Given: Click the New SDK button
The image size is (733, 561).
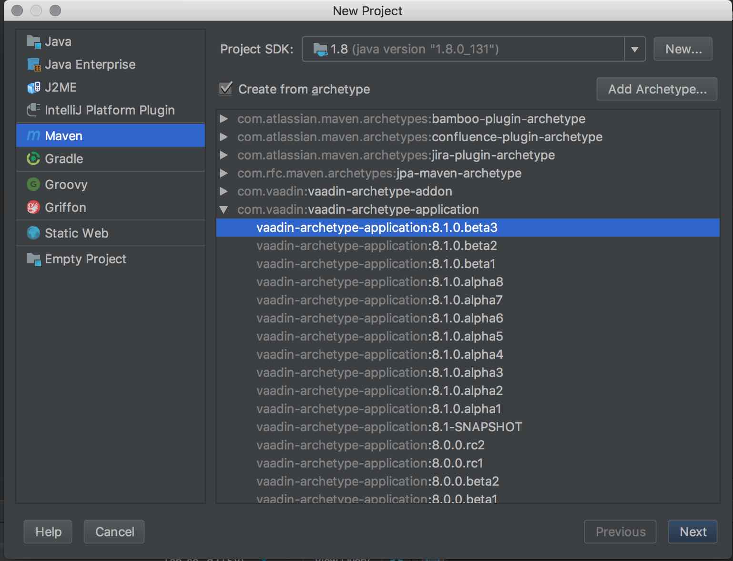Looking at the screenshot, I should [682, 49].
